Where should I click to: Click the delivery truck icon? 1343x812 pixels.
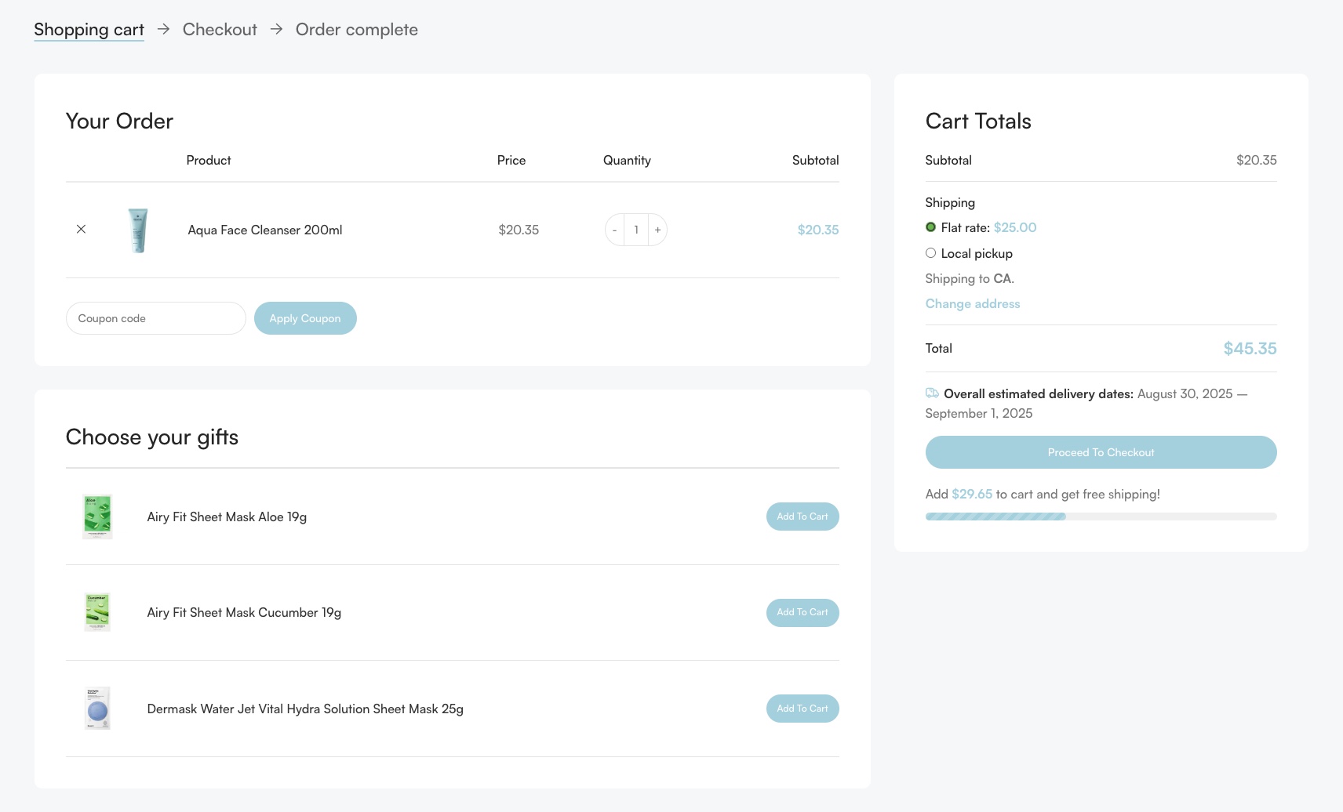coord(932,393)
